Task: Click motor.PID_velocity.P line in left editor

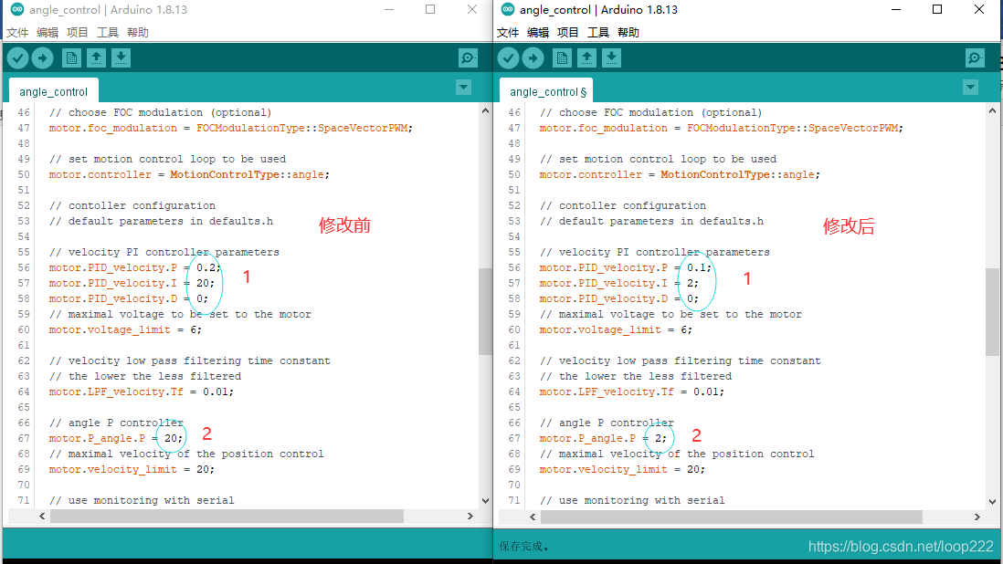Action: (x=135, y=267)
